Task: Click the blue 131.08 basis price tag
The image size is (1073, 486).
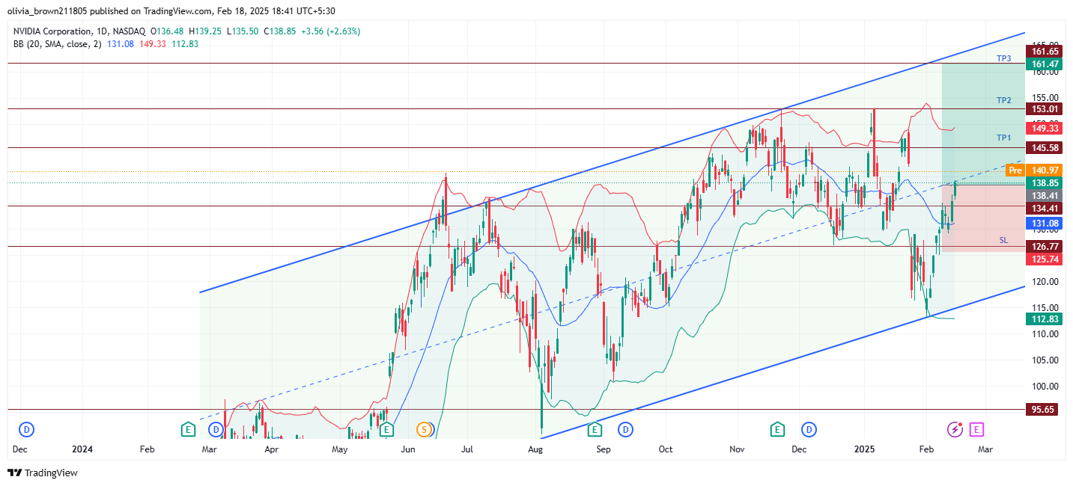Action: coord(1045,223)
